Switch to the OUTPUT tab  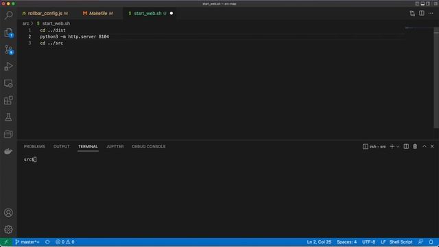61,146
